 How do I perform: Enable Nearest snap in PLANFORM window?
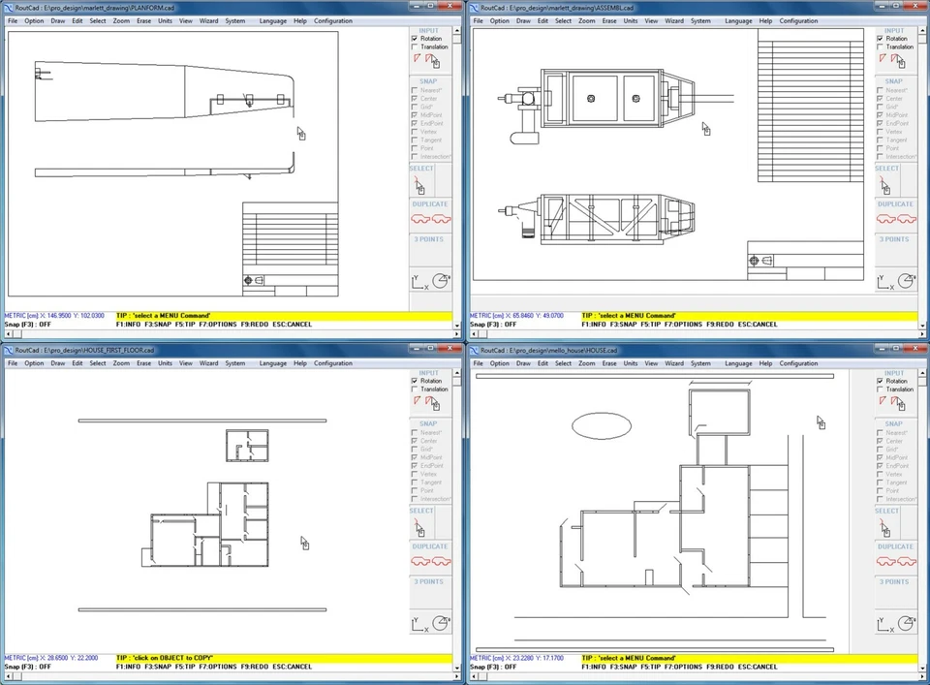[x=413, y=90]
